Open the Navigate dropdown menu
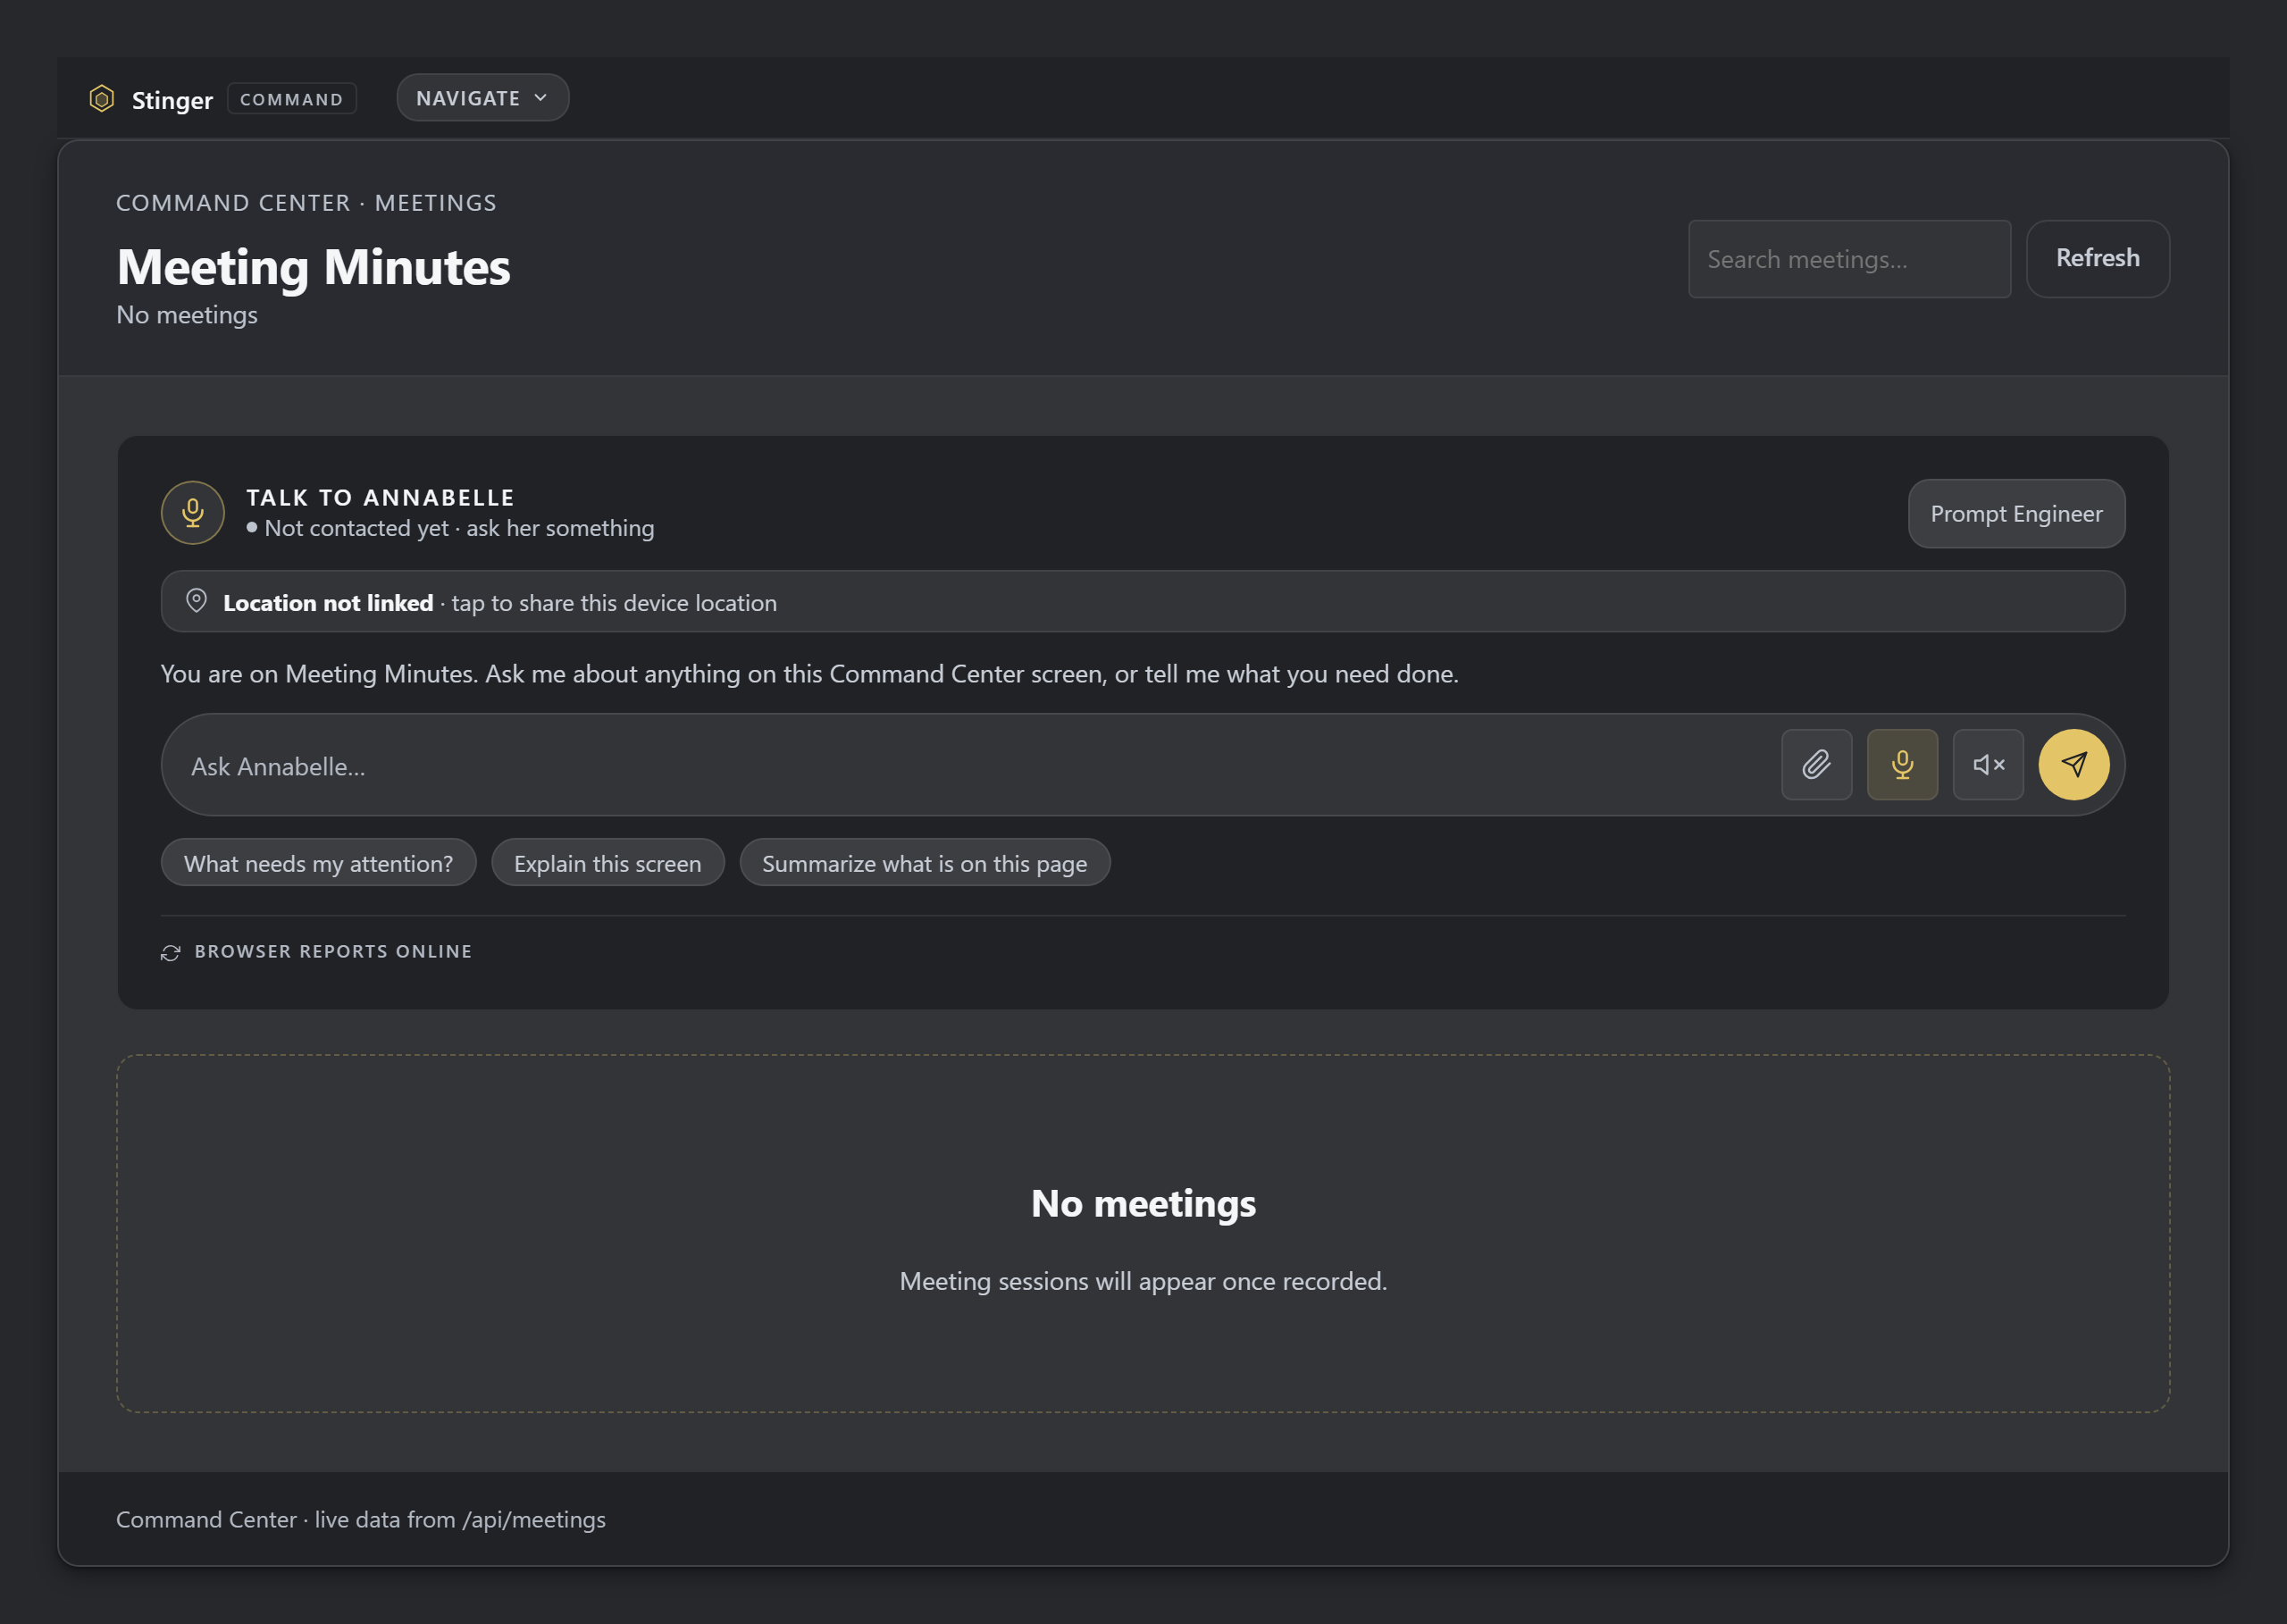The width and height of the screenshot is (2287, 1624). coord(483,98)
